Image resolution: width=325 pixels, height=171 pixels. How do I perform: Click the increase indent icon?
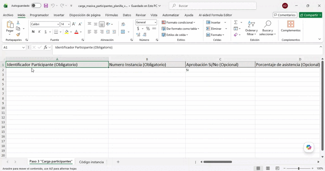(x=114, y=32)
